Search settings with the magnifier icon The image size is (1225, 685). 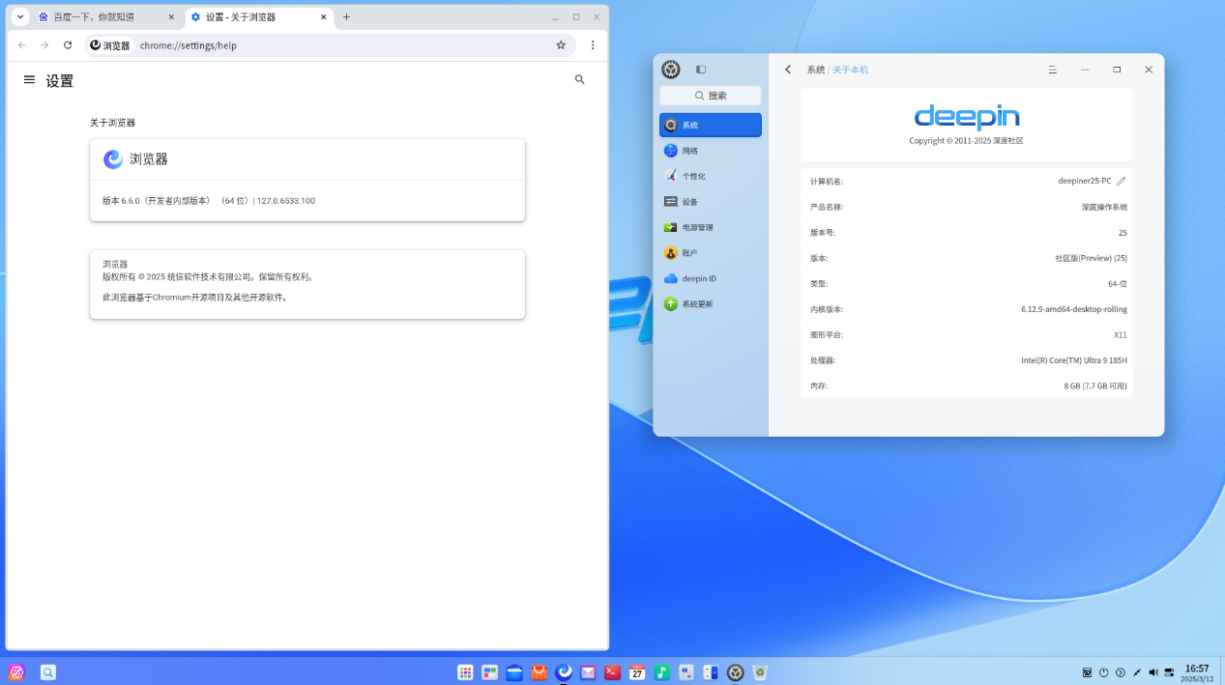point(579,80)
